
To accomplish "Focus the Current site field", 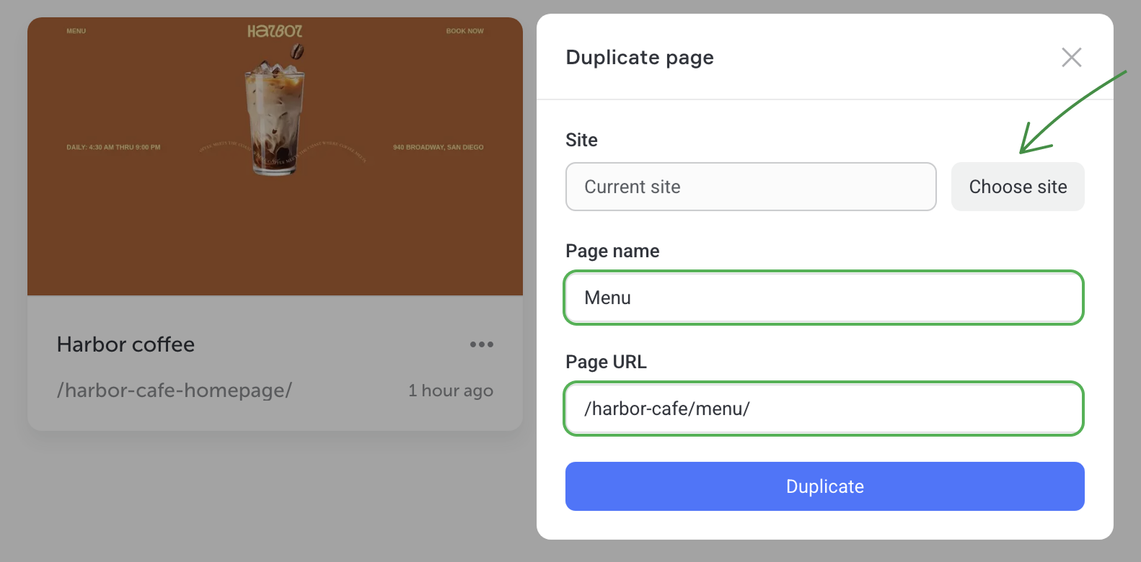I will pos(750,187).
